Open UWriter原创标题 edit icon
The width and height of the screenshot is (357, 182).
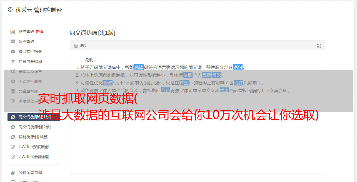pos(13,157)
